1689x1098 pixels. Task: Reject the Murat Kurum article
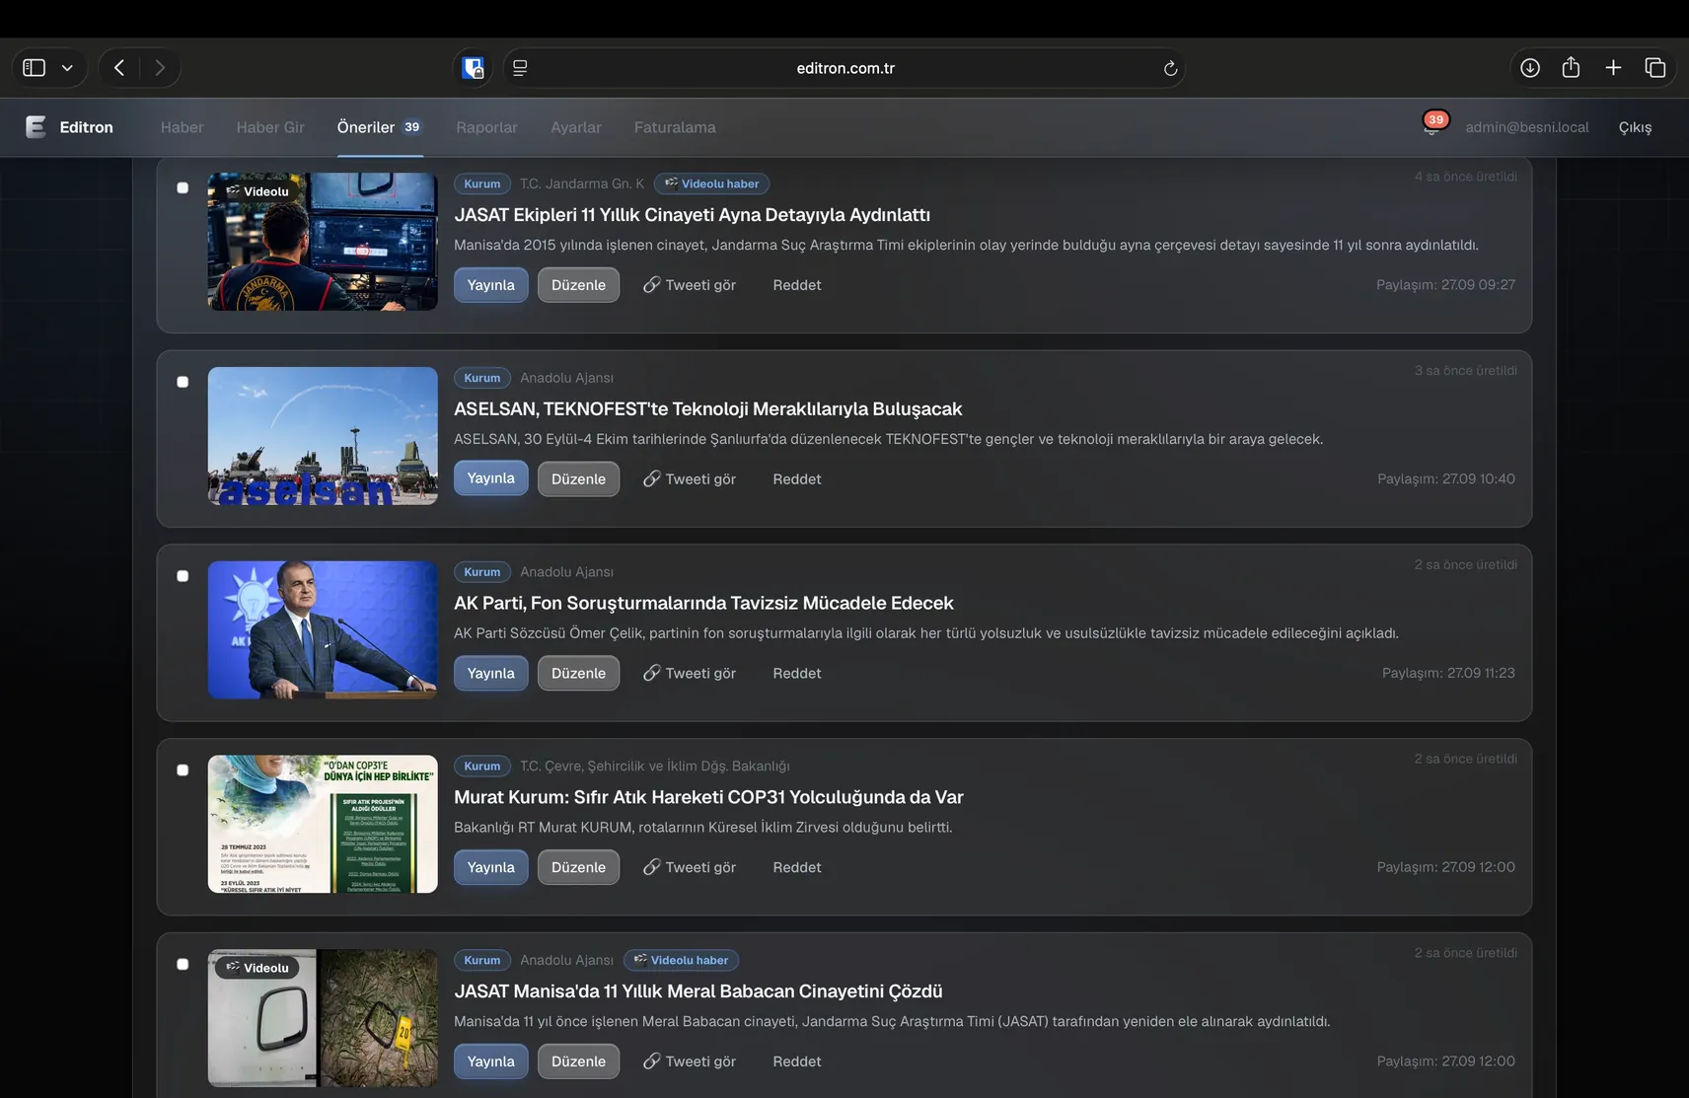[797, 867]
